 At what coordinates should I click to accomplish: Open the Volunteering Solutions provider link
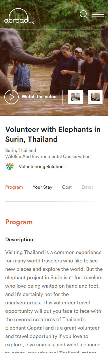[42, 167]
